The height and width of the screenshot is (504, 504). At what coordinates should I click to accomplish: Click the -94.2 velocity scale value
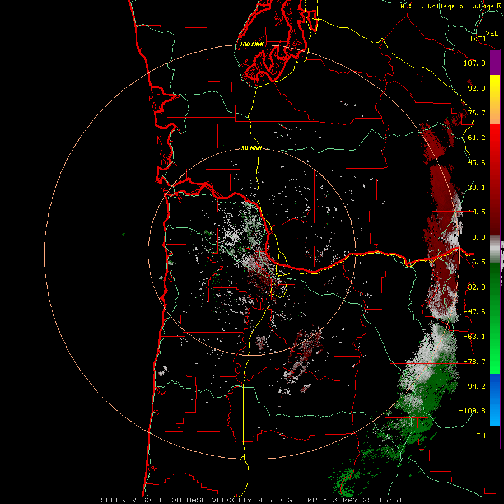coord(474,386)
